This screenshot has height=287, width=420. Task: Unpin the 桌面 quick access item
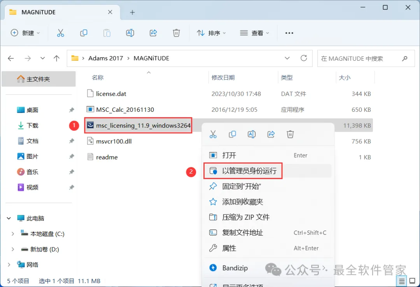[72, 110]
